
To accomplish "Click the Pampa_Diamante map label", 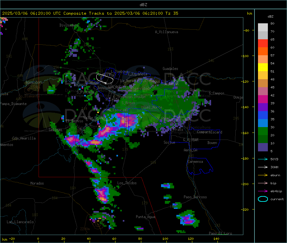I will (x=13, y=104).
